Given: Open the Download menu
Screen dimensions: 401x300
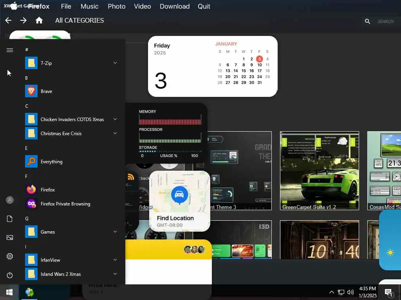Looking at the screenshot, I should click(x=175, y=6).
